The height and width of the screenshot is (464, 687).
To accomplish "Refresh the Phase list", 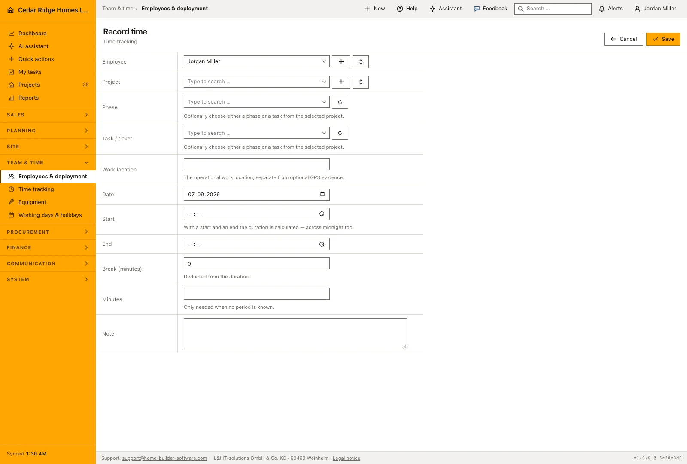I will [340, 102].
